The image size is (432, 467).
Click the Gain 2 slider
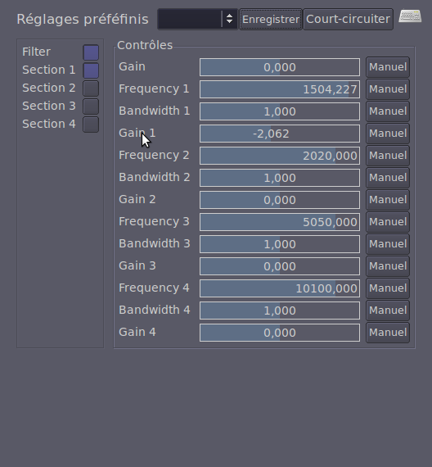click(280, 200)
